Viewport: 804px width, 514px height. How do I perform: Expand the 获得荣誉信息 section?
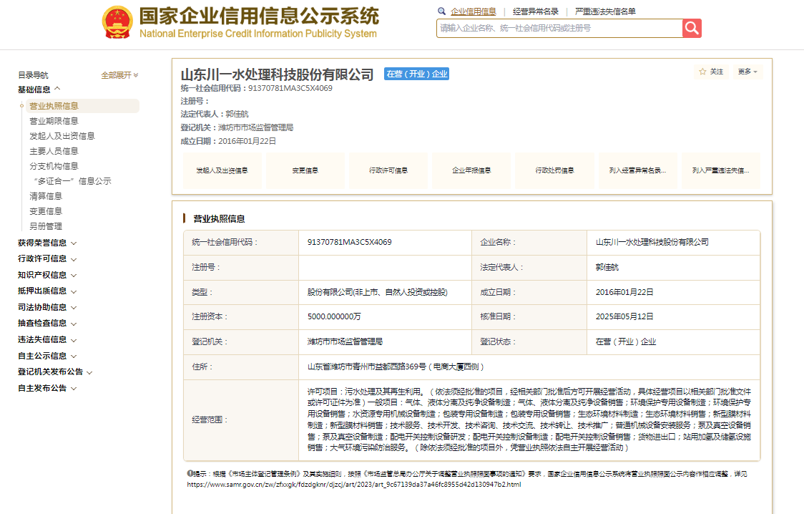pyautogui.click(x=47, y=243)
